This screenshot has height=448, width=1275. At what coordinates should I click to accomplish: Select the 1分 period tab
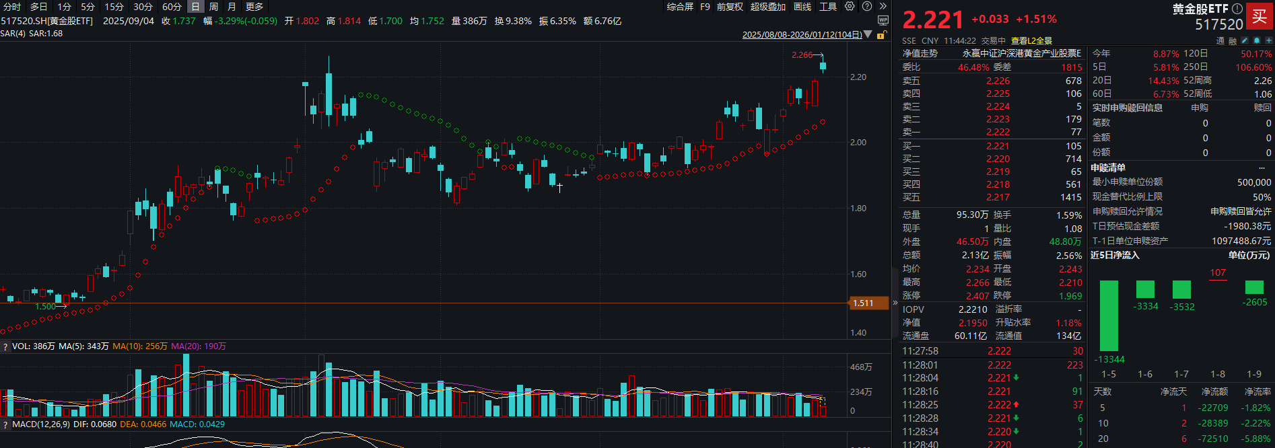pyautogui.click(x=65, y=7)
